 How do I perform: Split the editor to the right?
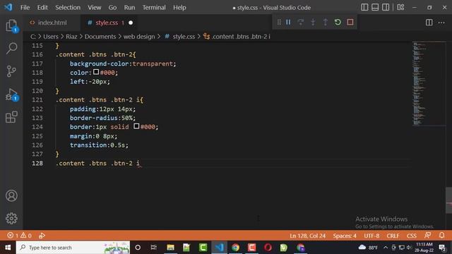[x=429, y=23]
